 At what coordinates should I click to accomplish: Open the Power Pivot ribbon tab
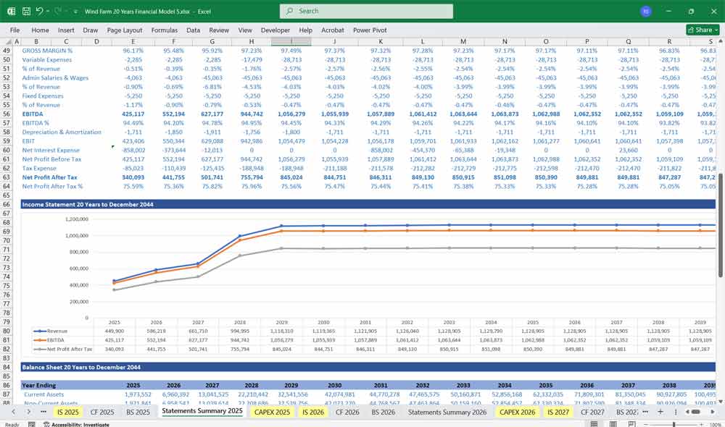point(371,30)
